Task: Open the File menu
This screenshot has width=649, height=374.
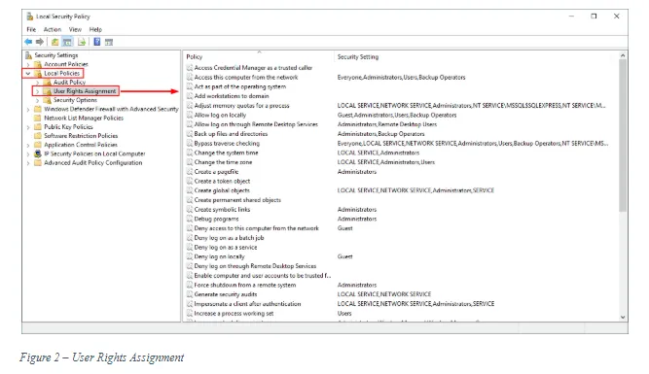Action: [31, 29]
